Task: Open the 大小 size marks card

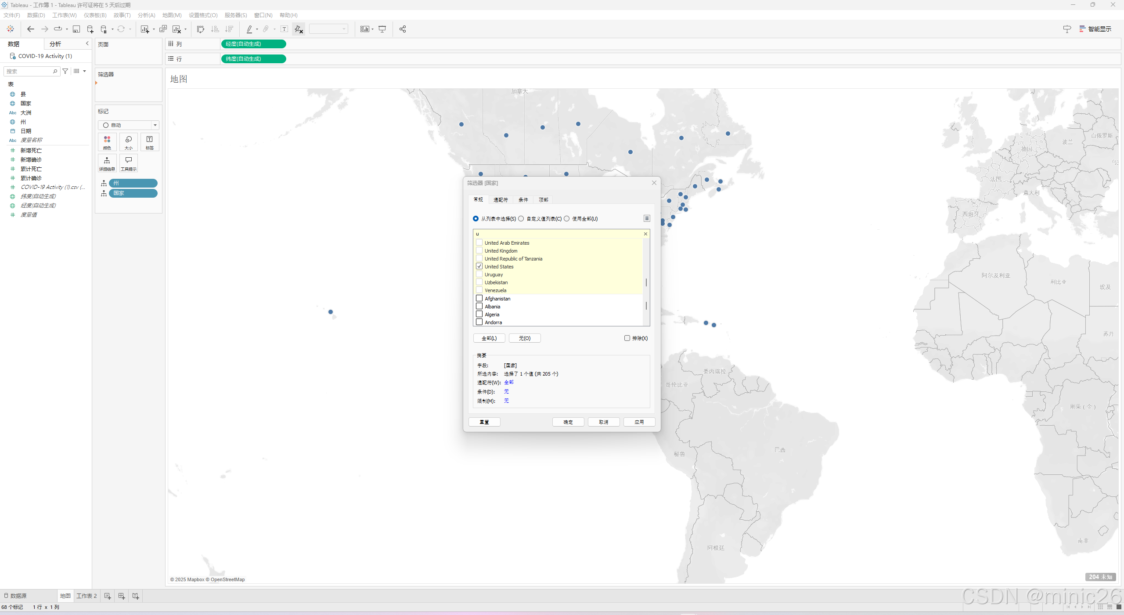Action: [128, 142]
